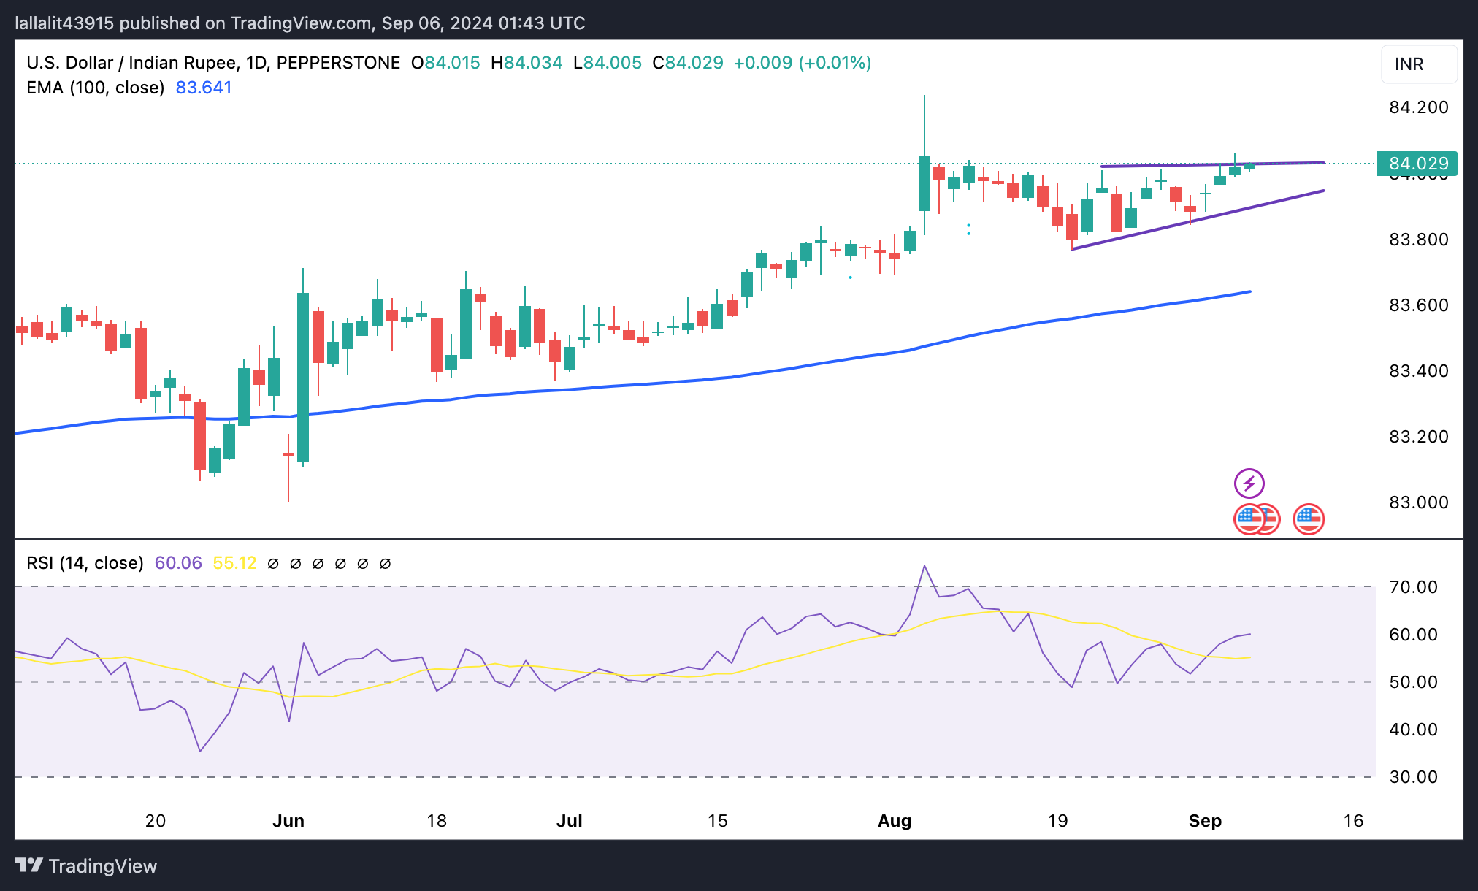Viewport: 1478px width, 891px height.
Task: Click first null symbol in RSI legend
Action: [x=273, y=564]
